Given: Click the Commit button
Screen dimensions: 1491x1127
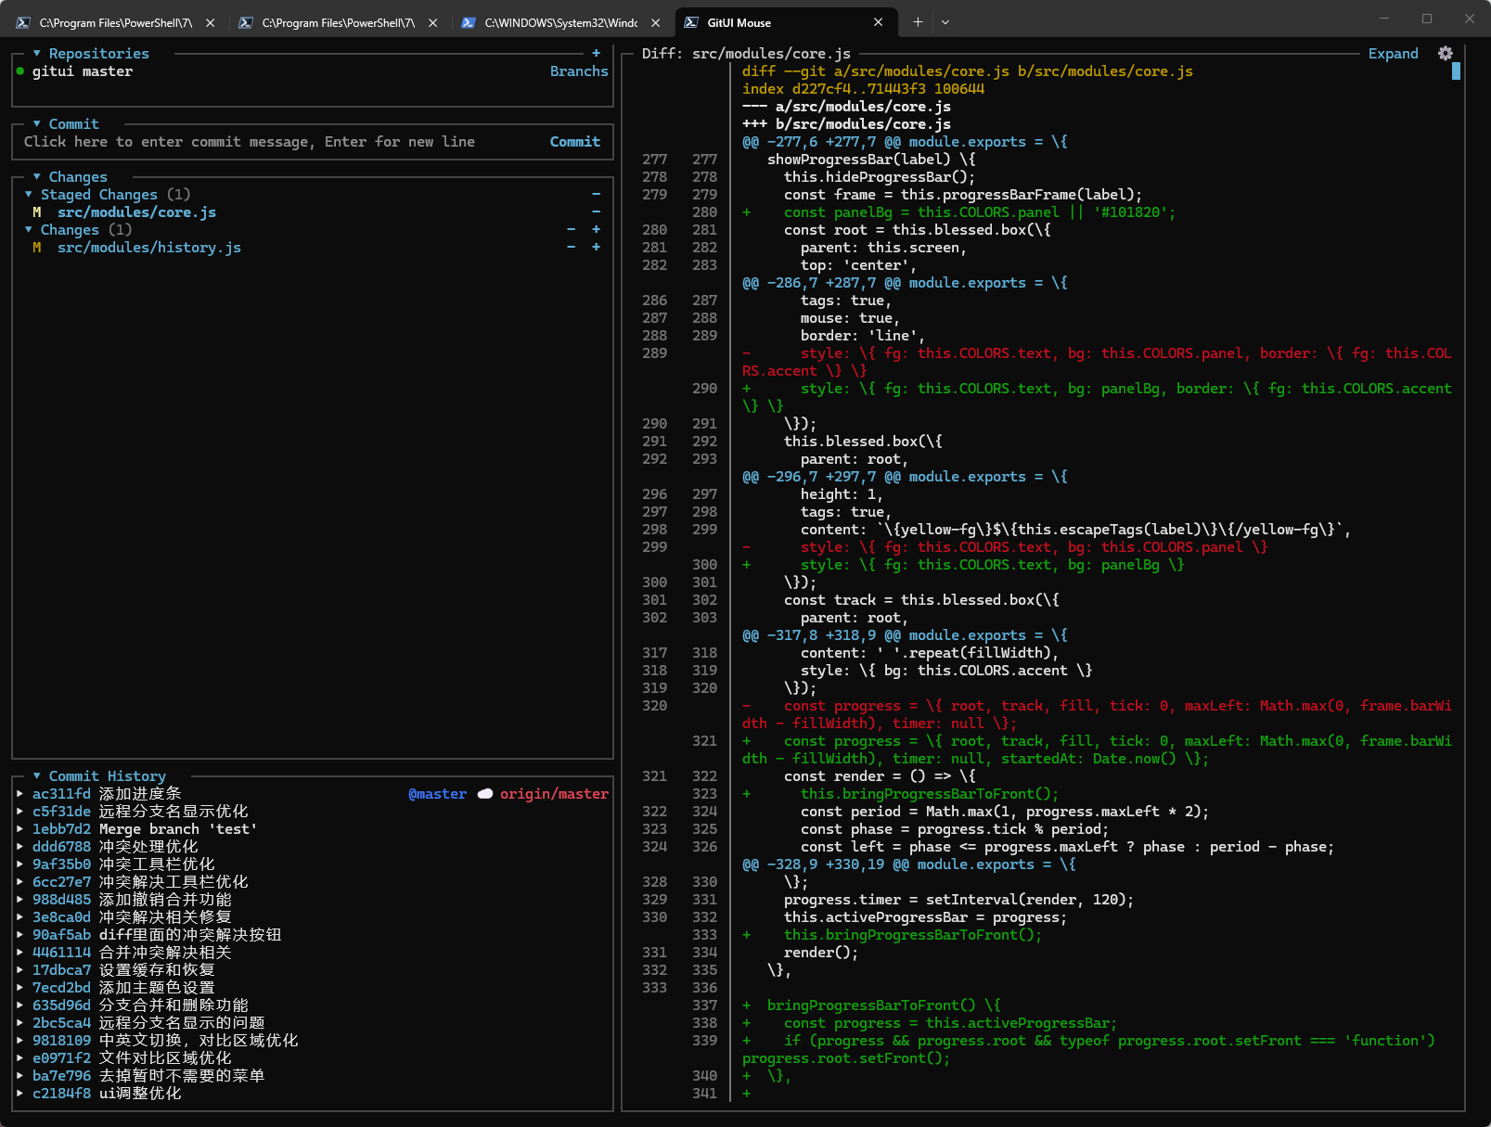Looking at the screenshot, I should (x=575, y=142).
